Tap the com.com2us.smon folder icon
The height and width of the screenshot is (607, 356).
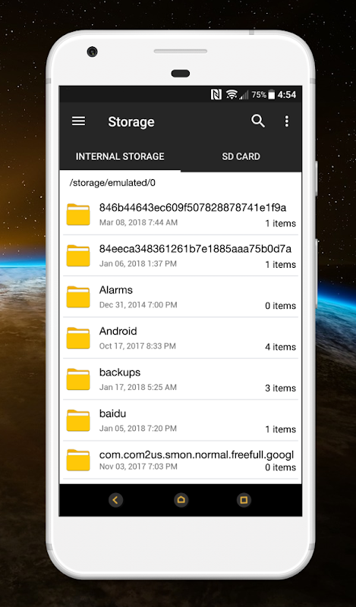coord(78,460)
